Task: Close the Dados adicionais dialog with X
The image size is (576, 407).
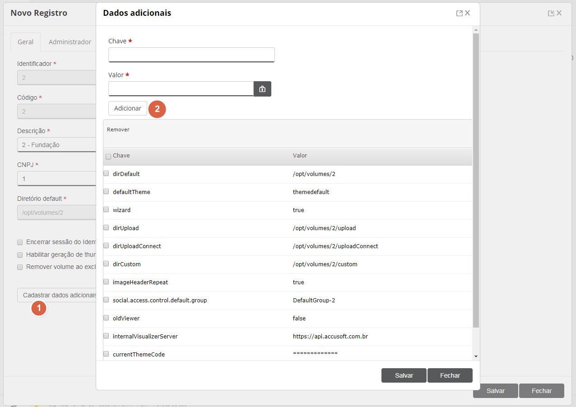Action: 468,13
